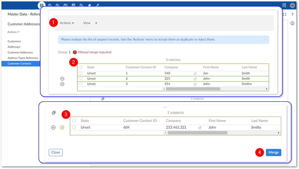
Task: Open the Actions dropdown in the dialog
Action: click(x=67, y=23)
